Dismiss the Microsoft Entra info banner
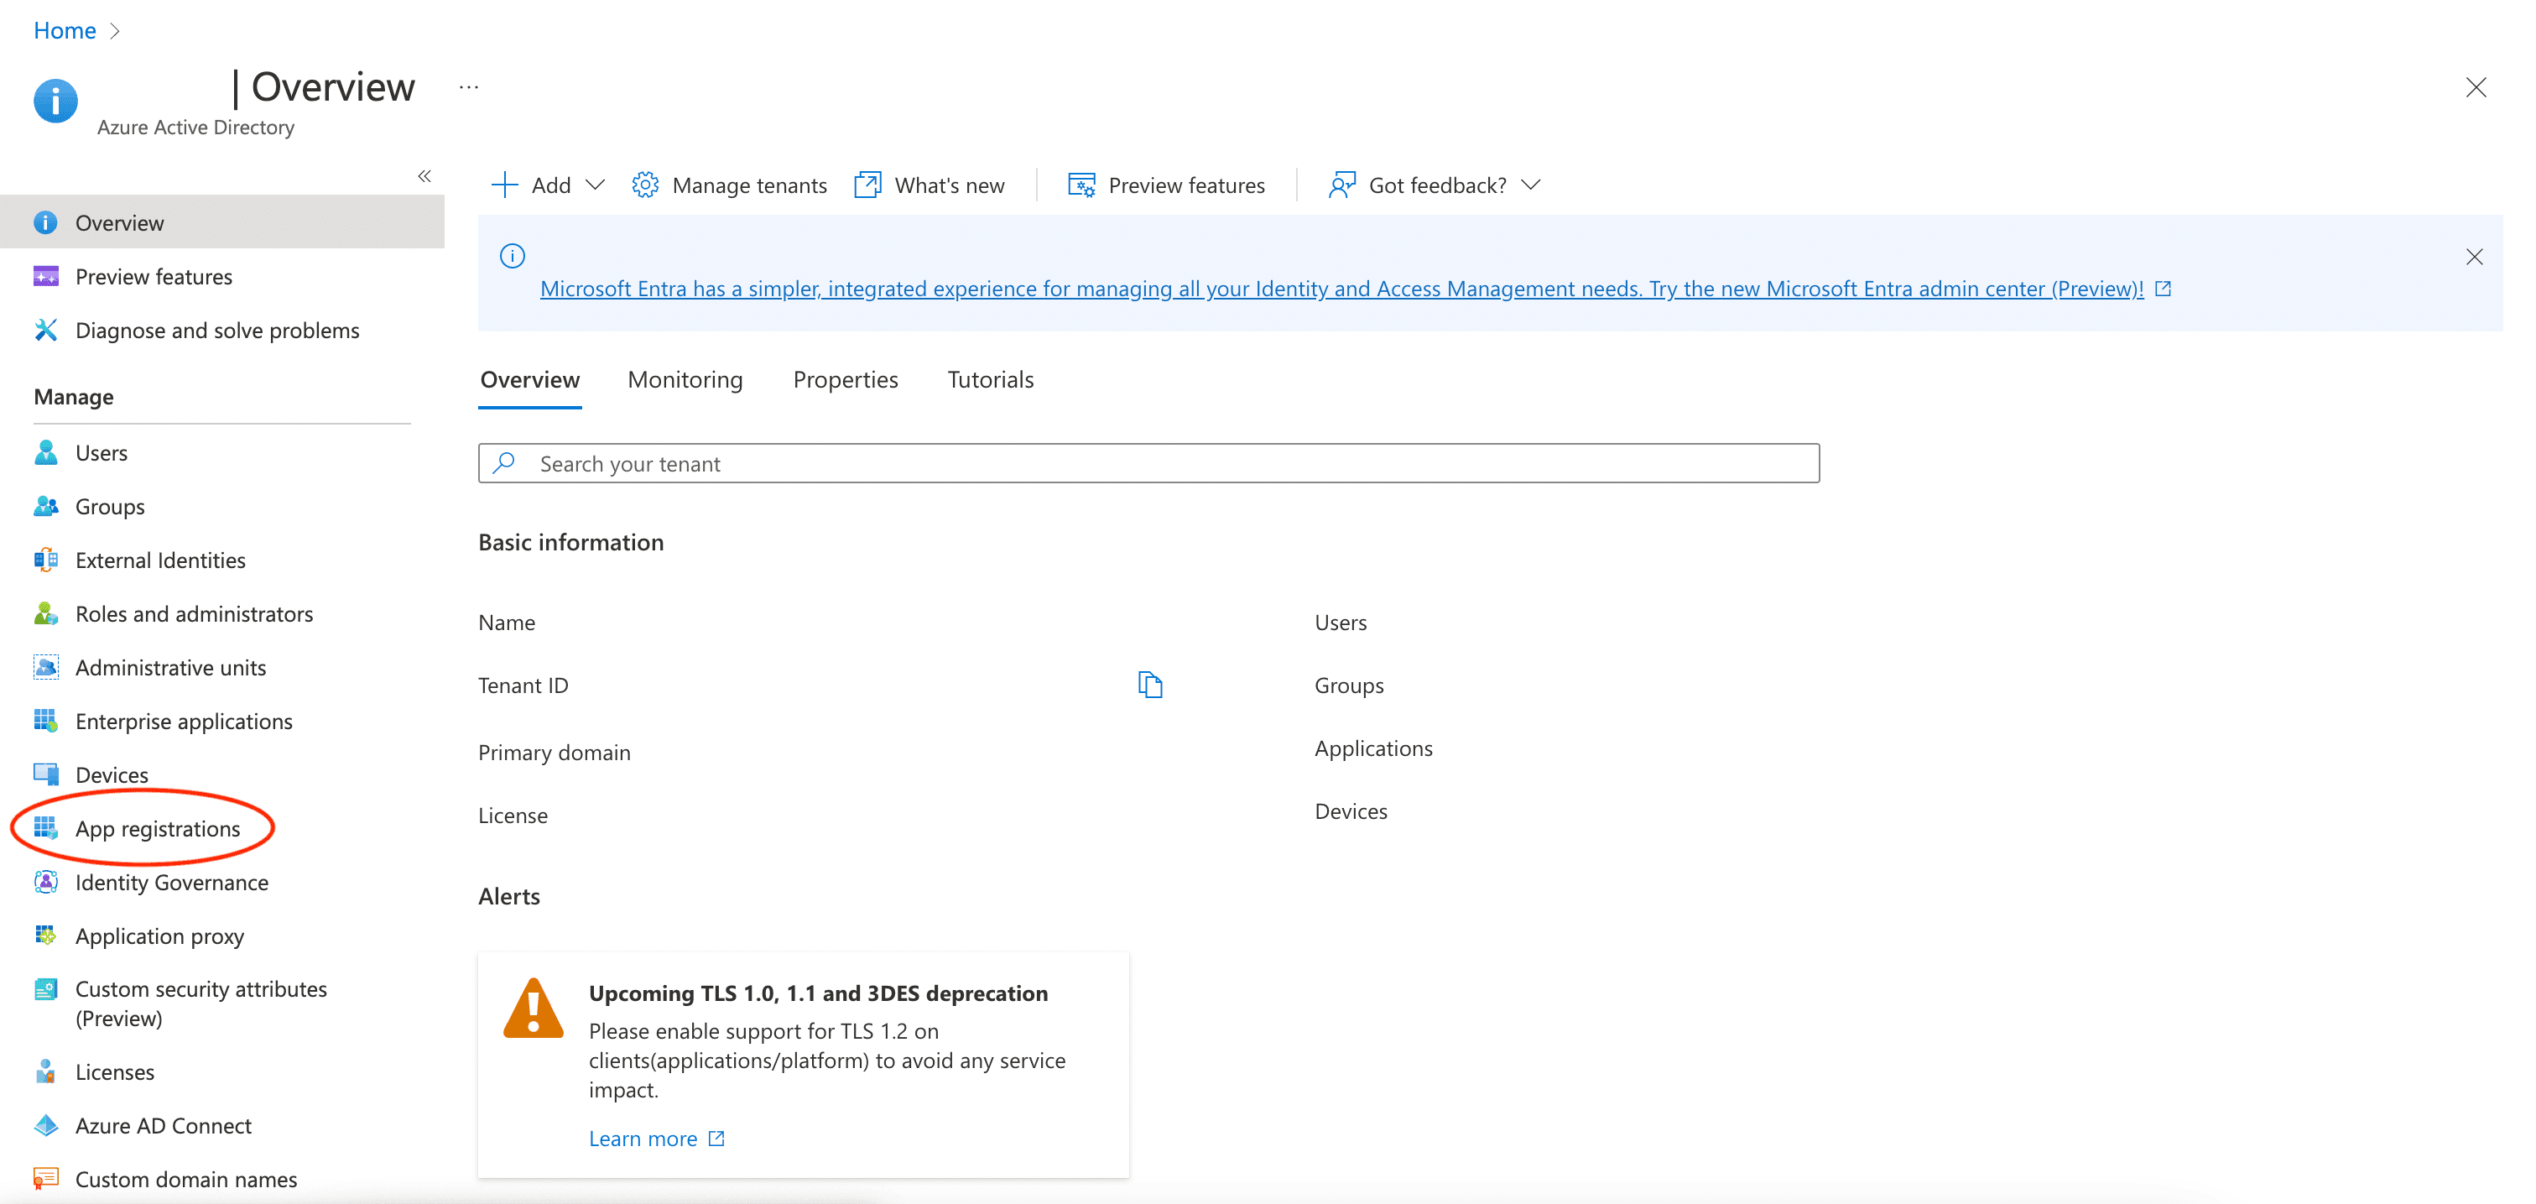 click(x=2474, y=257)
